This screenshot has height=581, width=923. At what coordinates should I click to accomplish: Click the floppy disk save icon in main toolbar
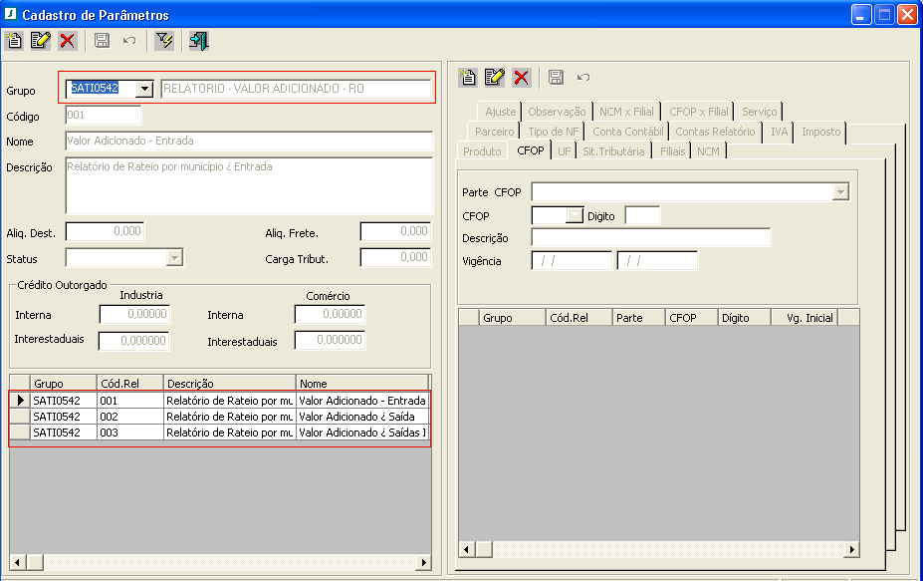tap(102, 41)
